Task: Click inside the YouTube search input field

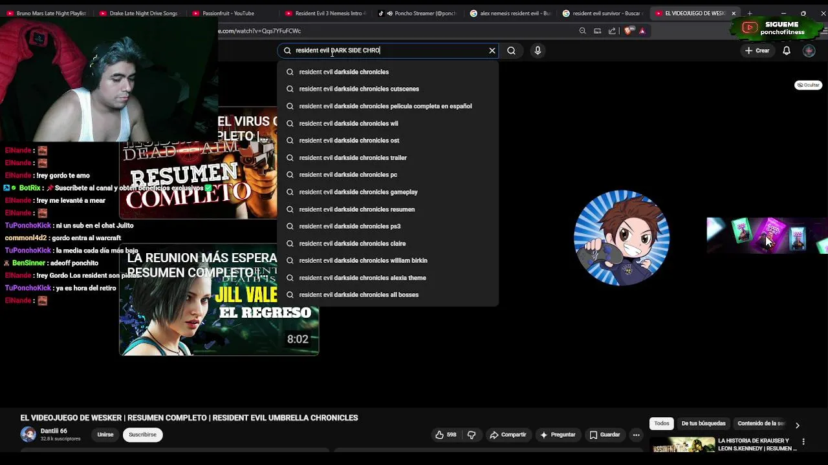Action: click(388, 50)
